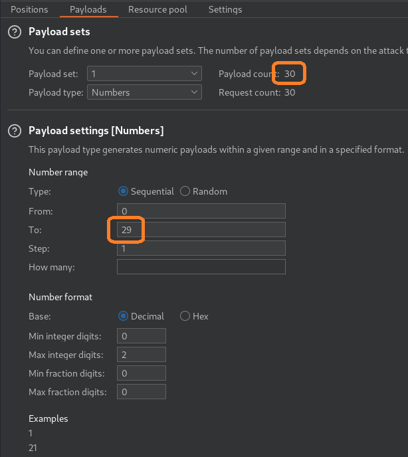408x457 pixels.
Task: Click the Payload sets help icon
Action: pyautogui.click(x=14, y=32)
